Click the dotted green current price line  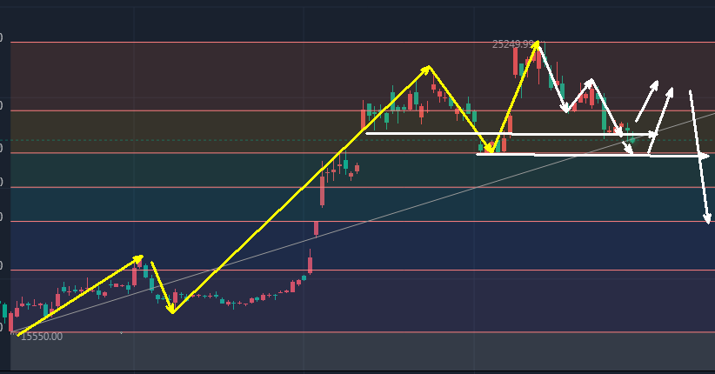pyautogui.click(x=174, y=140)
